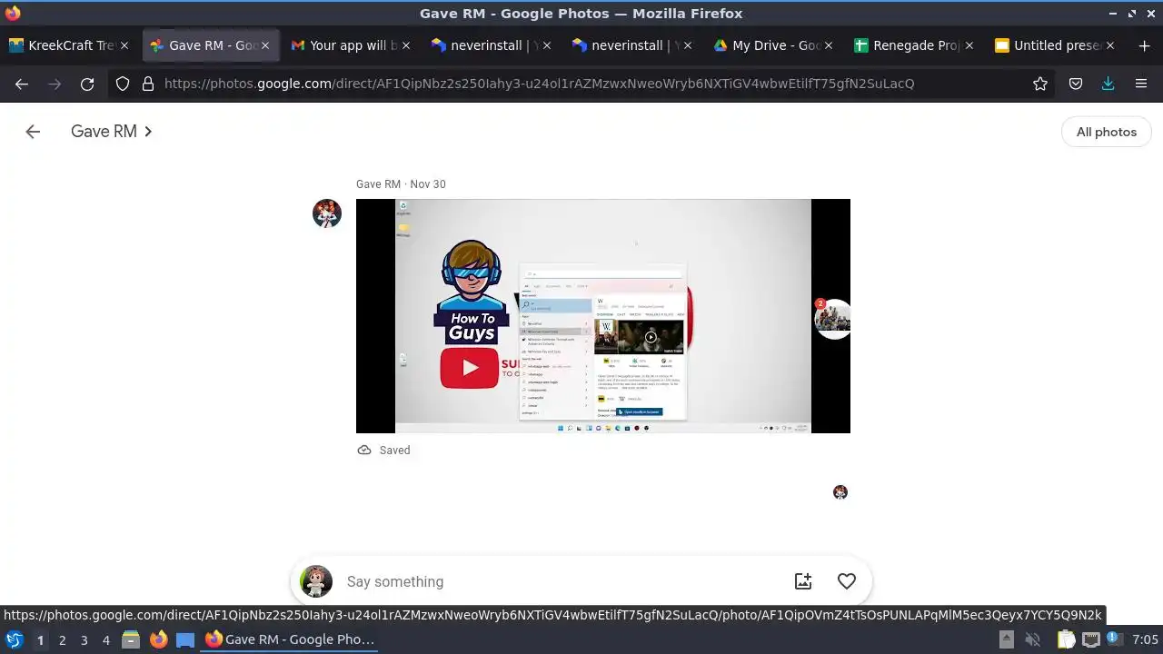Switch to workspace 4
The width and height of the screenshot is (1163, 654).
(105, 640)
